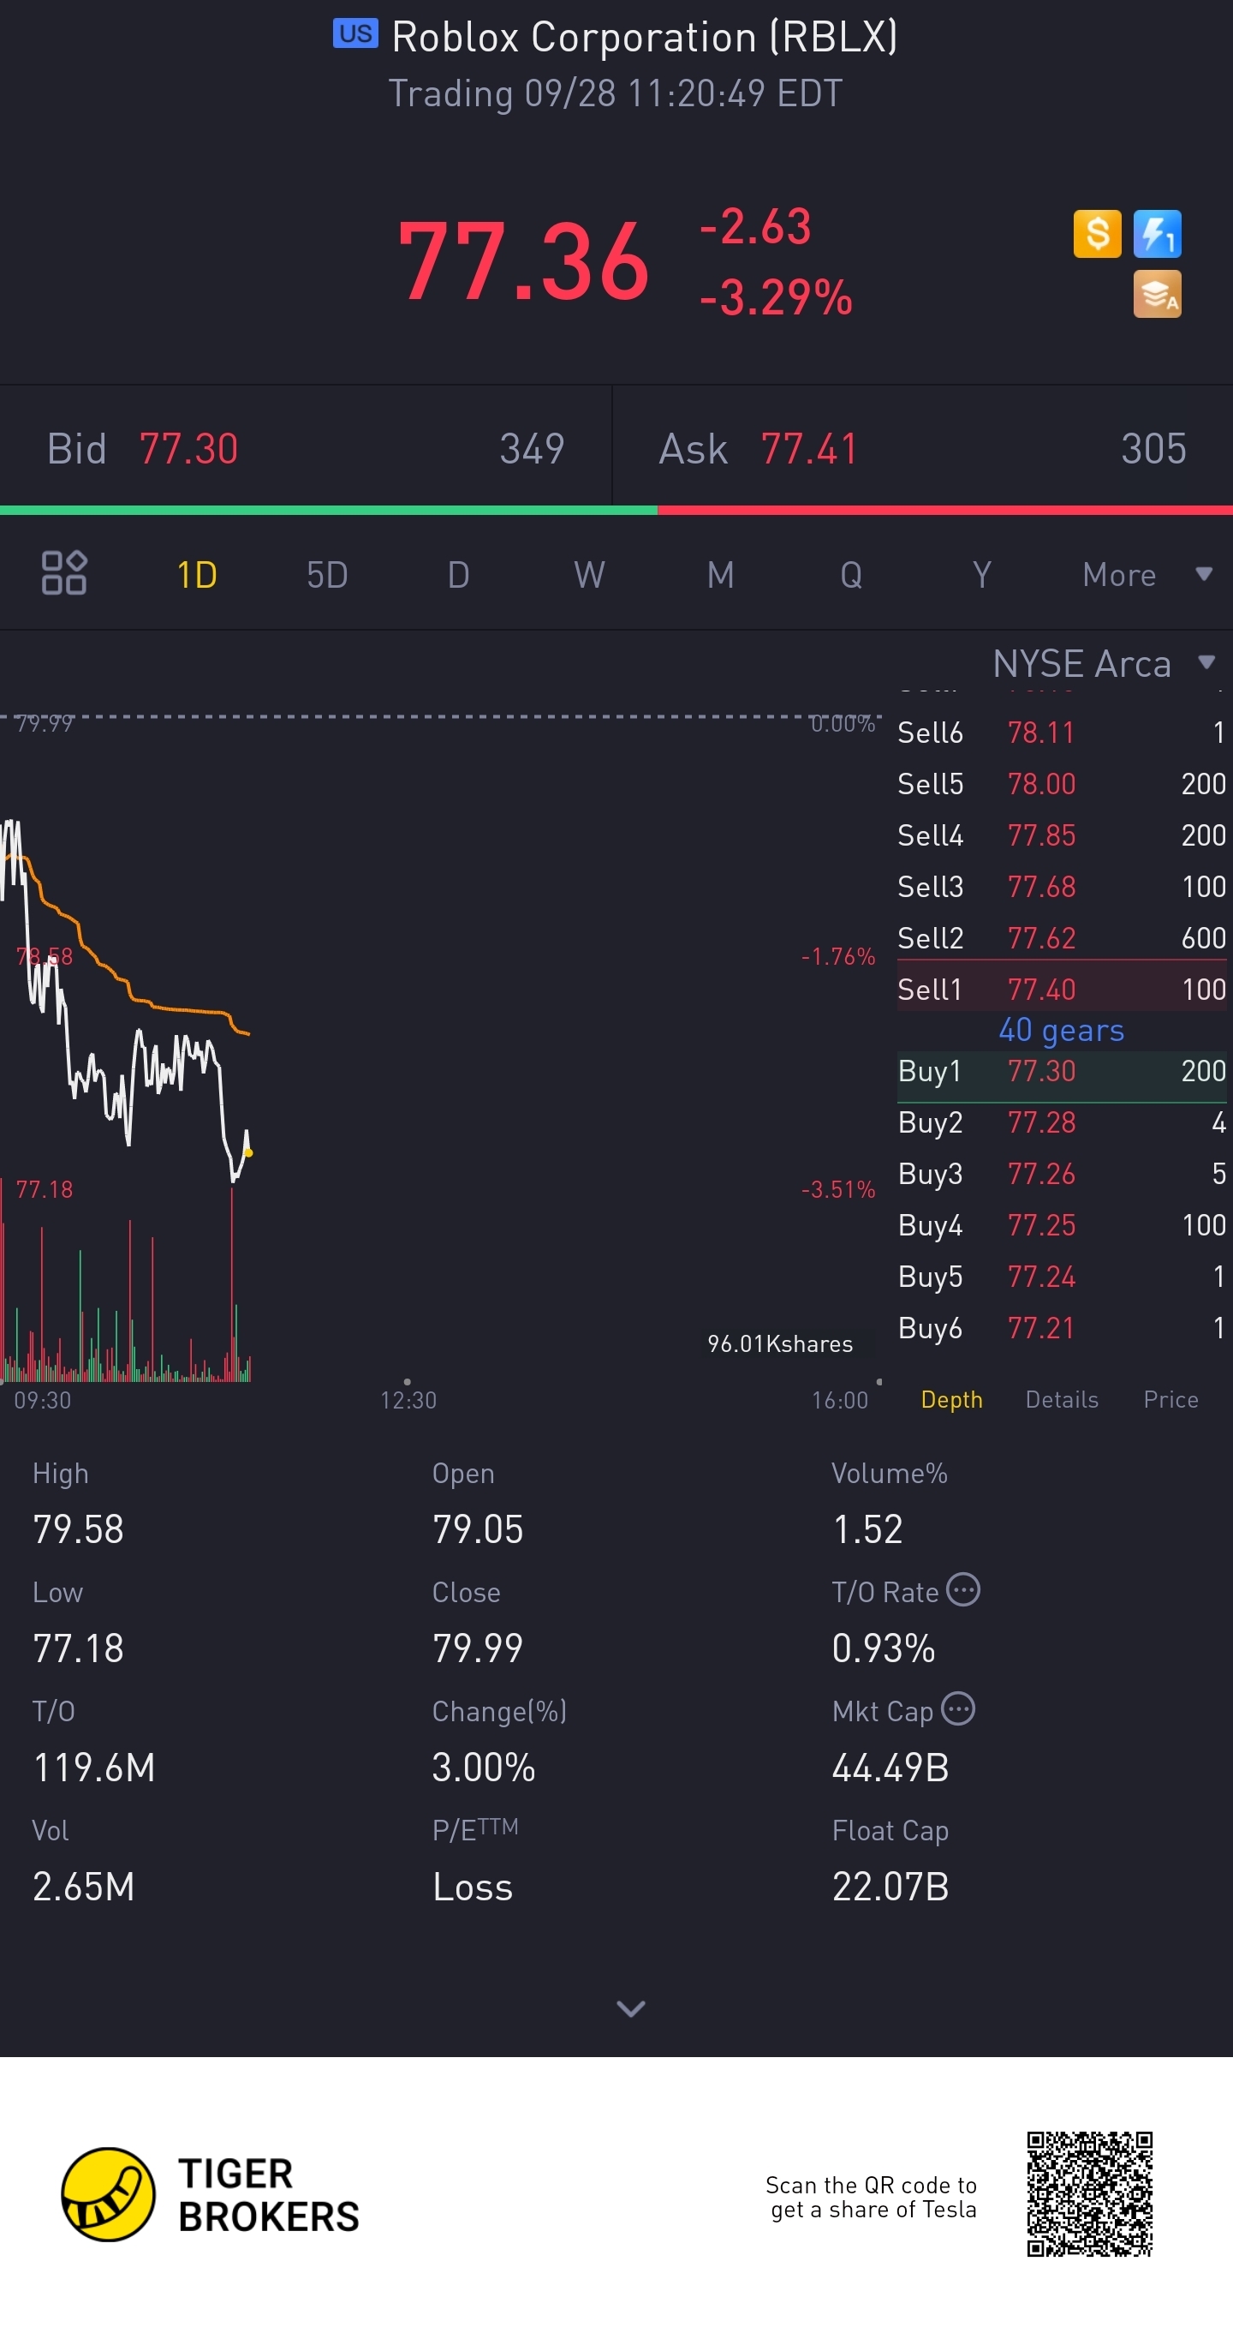
Task: Switch to the W weekly chart tab
Action: (x=589, y=575)
